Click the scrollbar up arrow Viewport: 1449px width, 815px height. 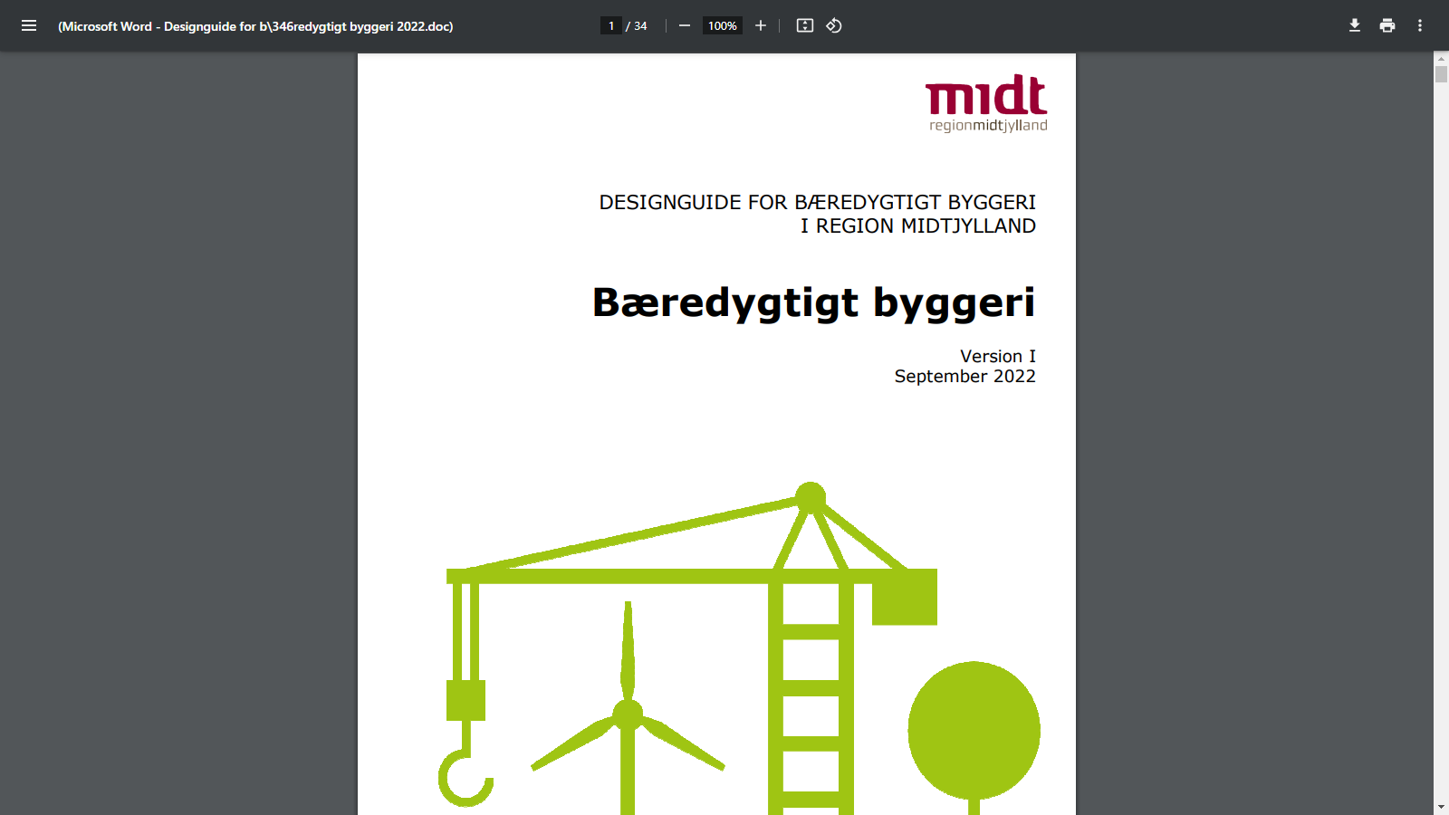pyautogui.click(x=1441, y=59)
